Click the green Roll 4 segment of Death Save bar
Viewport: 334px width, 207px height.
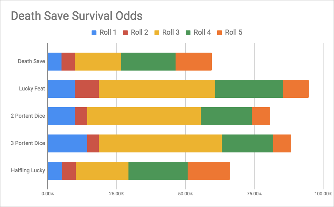pyautogui.click(x=148, y=62)
